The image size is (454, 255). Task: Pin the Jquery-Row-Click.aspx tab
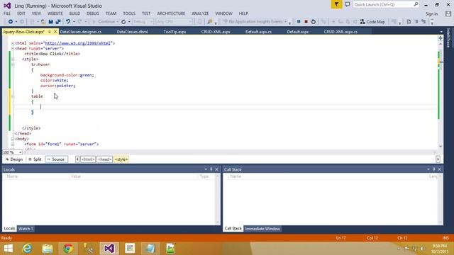click(50, 31)
